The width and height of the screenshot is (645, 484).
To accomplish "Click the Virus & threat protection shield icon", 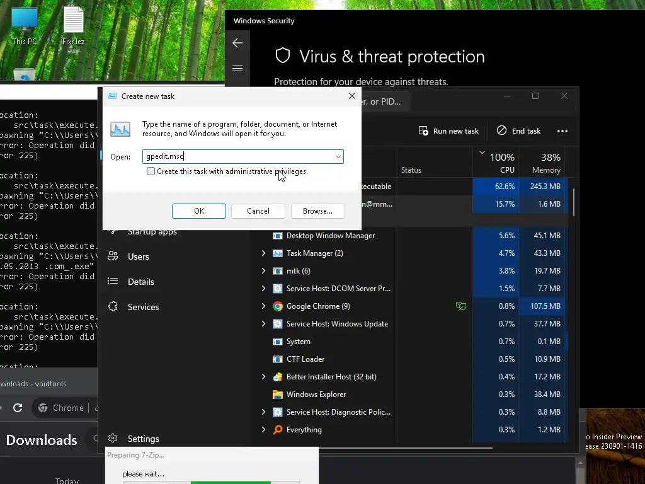I will click(283, 55).
